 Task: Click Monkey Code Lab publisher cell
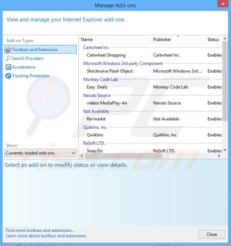(171, 87)
